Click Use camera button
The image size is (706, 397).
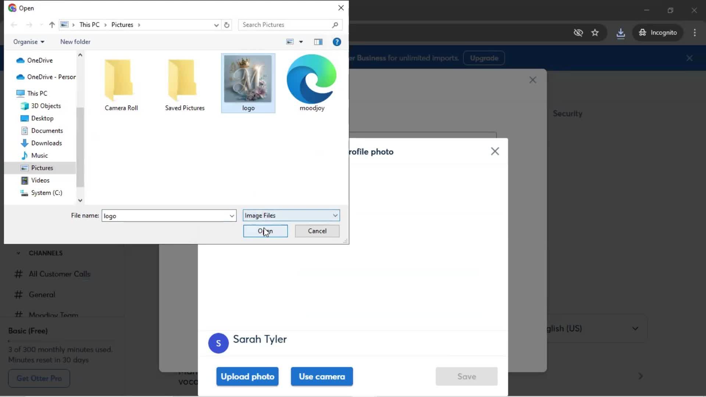click(x=322, y=377)
